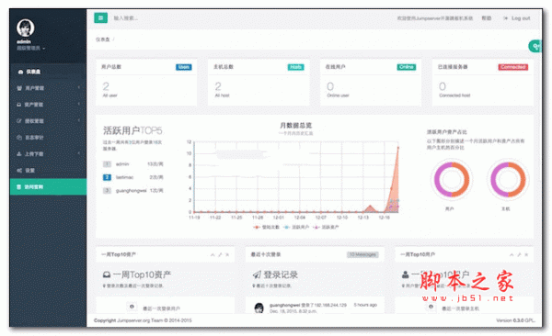This screenshot has height=336, width=552.
Task: Click the guanghongwei avatar in the login records
Action: point(259,308)
